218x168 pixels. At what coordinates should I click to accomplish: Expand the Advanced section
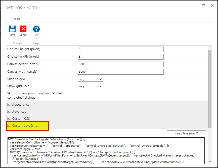point(9,111)
